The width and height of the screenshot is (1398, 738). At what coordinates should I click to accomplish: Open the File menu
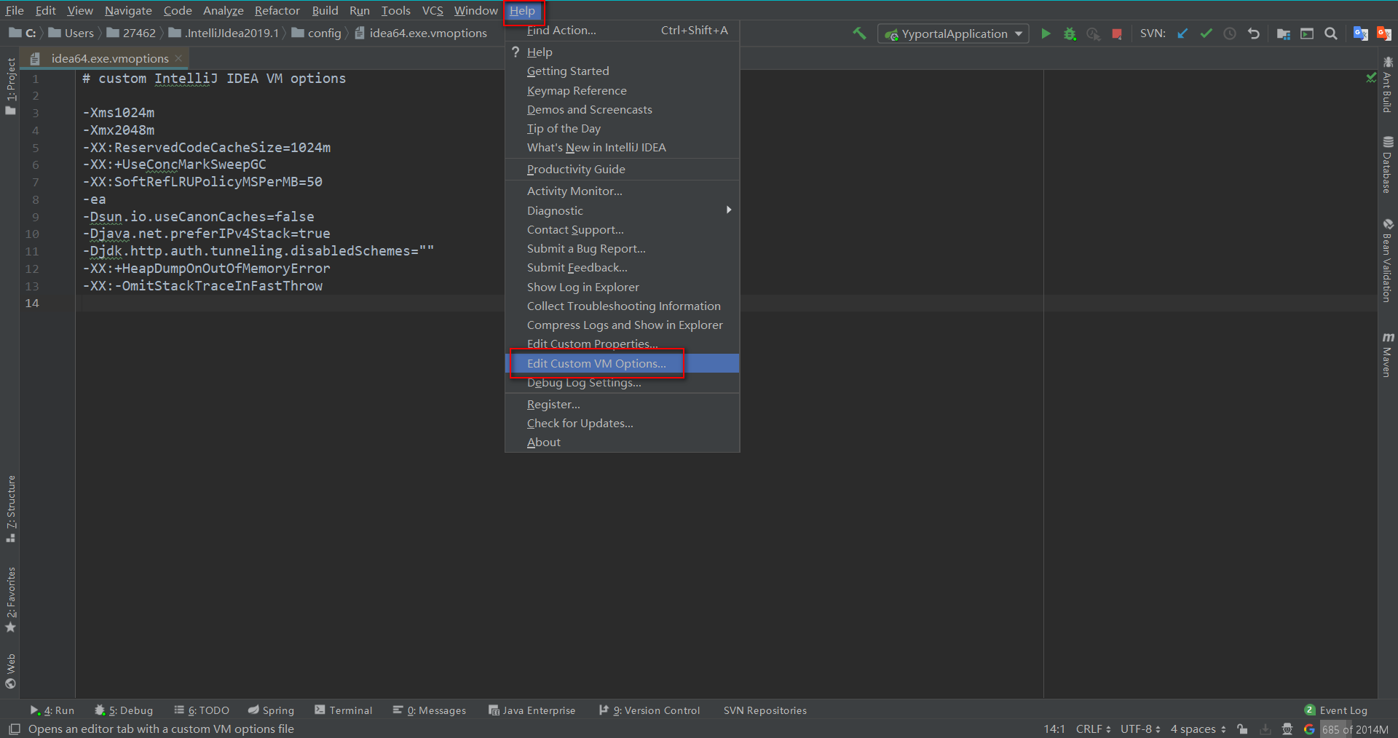15,10
